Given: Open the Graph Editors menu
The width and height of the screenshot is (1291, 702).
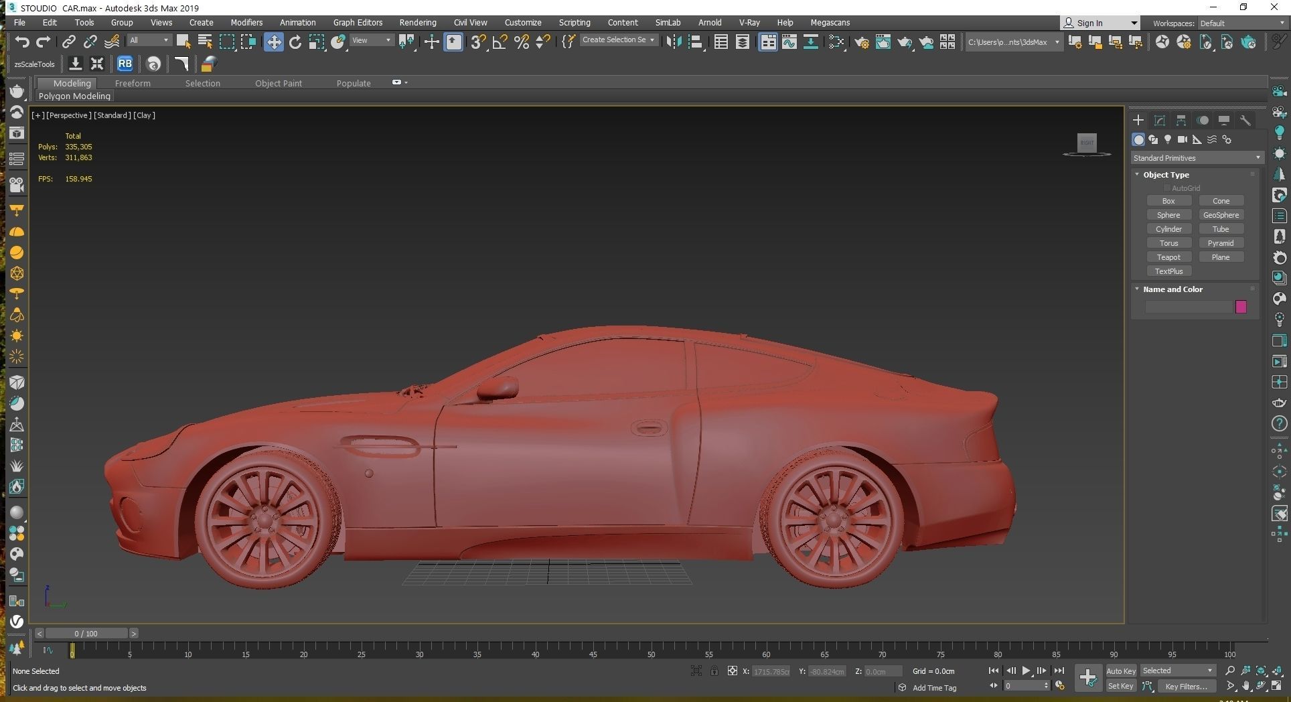Looking at the screenshot, I should pos(358,22).
